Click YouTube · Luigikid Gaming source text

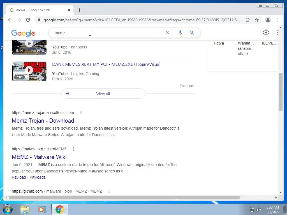click(76, 74)
